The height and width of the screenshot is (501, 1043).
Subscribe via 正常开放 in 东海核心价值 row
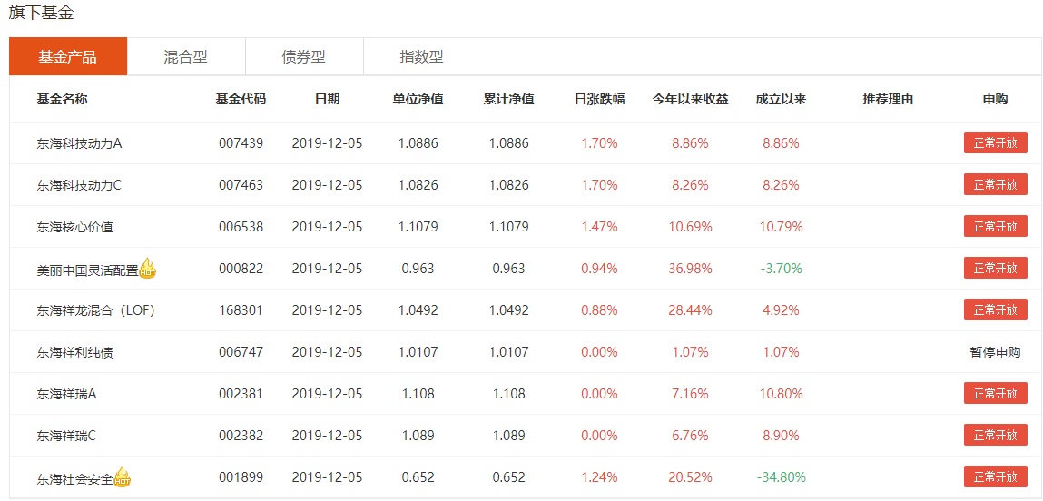click(x=995, y=226)
